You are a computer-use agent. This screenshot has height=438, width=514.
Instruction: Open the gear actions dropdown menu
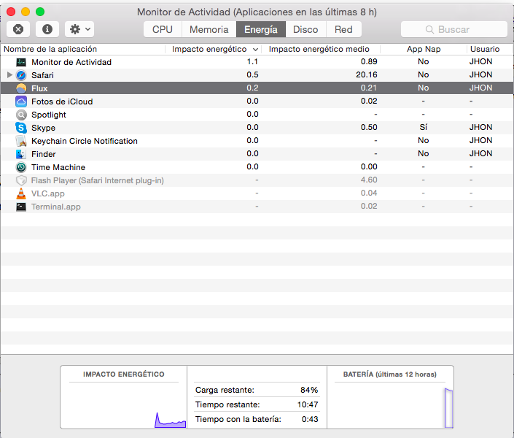pyautogui.click(x=79, y=29)
